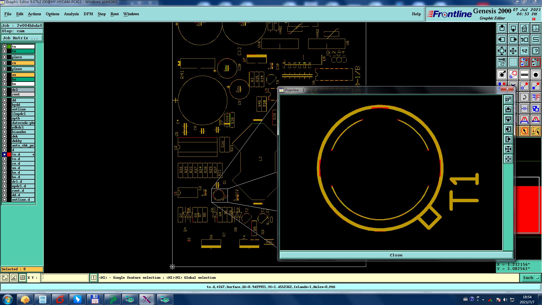The height and width of the screenshot is (305, 542).
Task: Click the Close button in Popview
Action: pos(396,255)
